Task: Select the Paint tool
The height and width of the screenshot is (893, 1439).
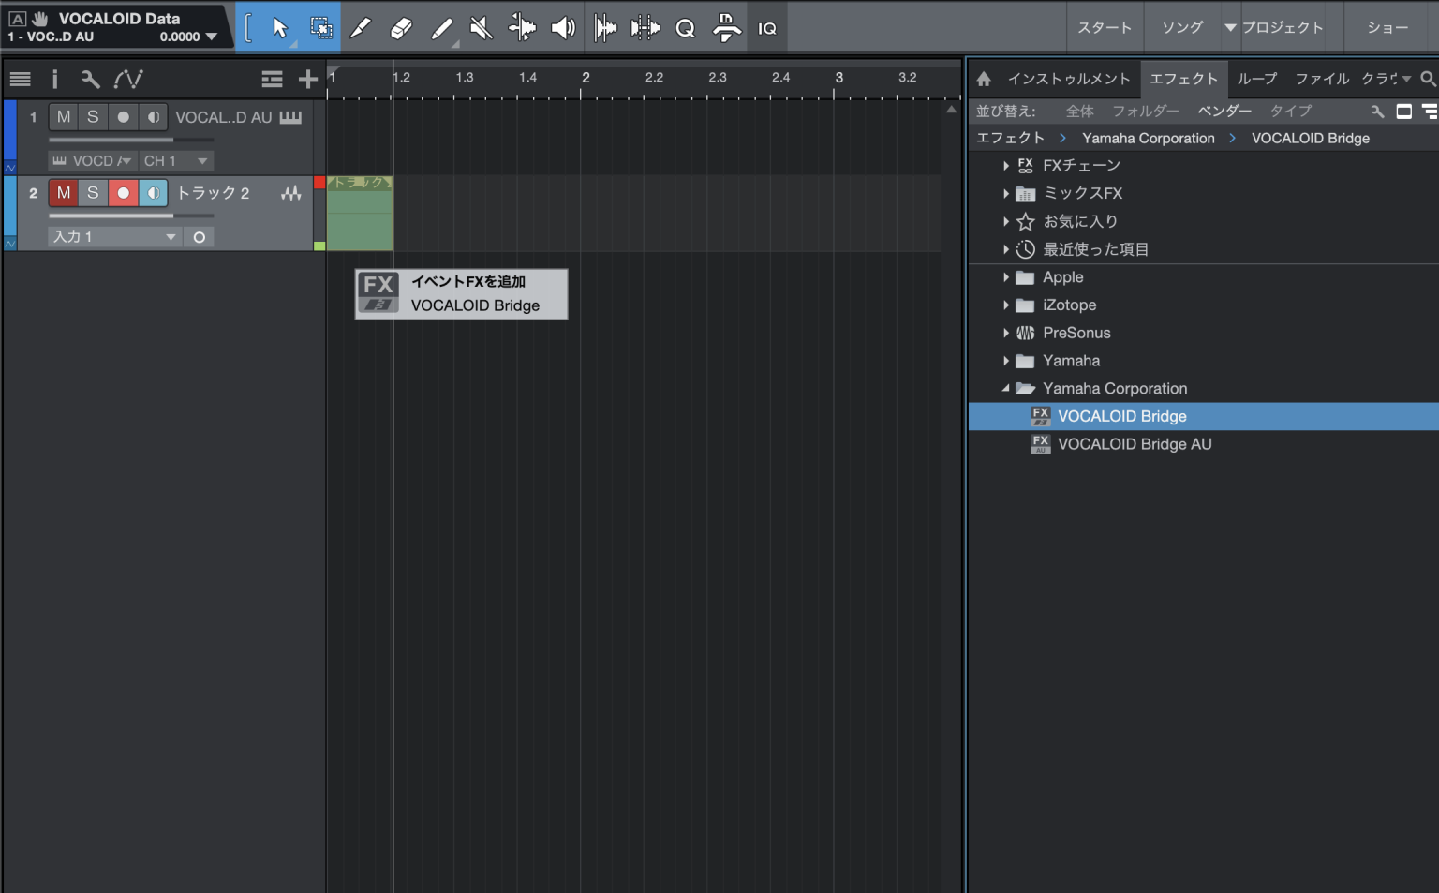Action: click(440, 27)
